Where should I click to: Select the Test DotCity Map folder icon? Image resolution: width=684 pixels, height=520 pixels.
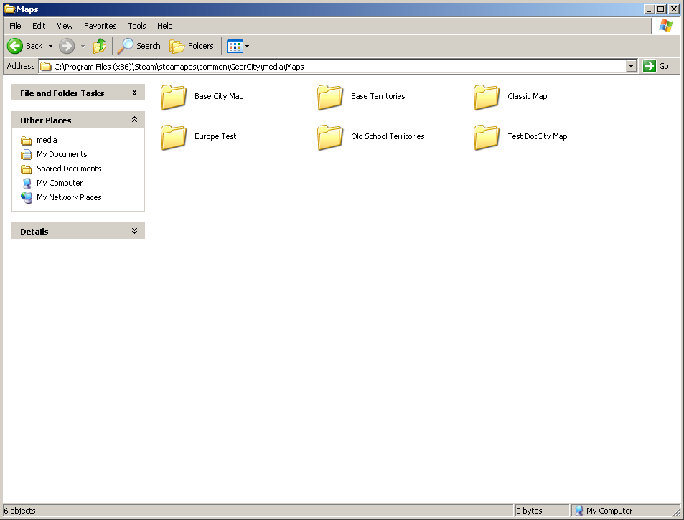coord(487,137)
